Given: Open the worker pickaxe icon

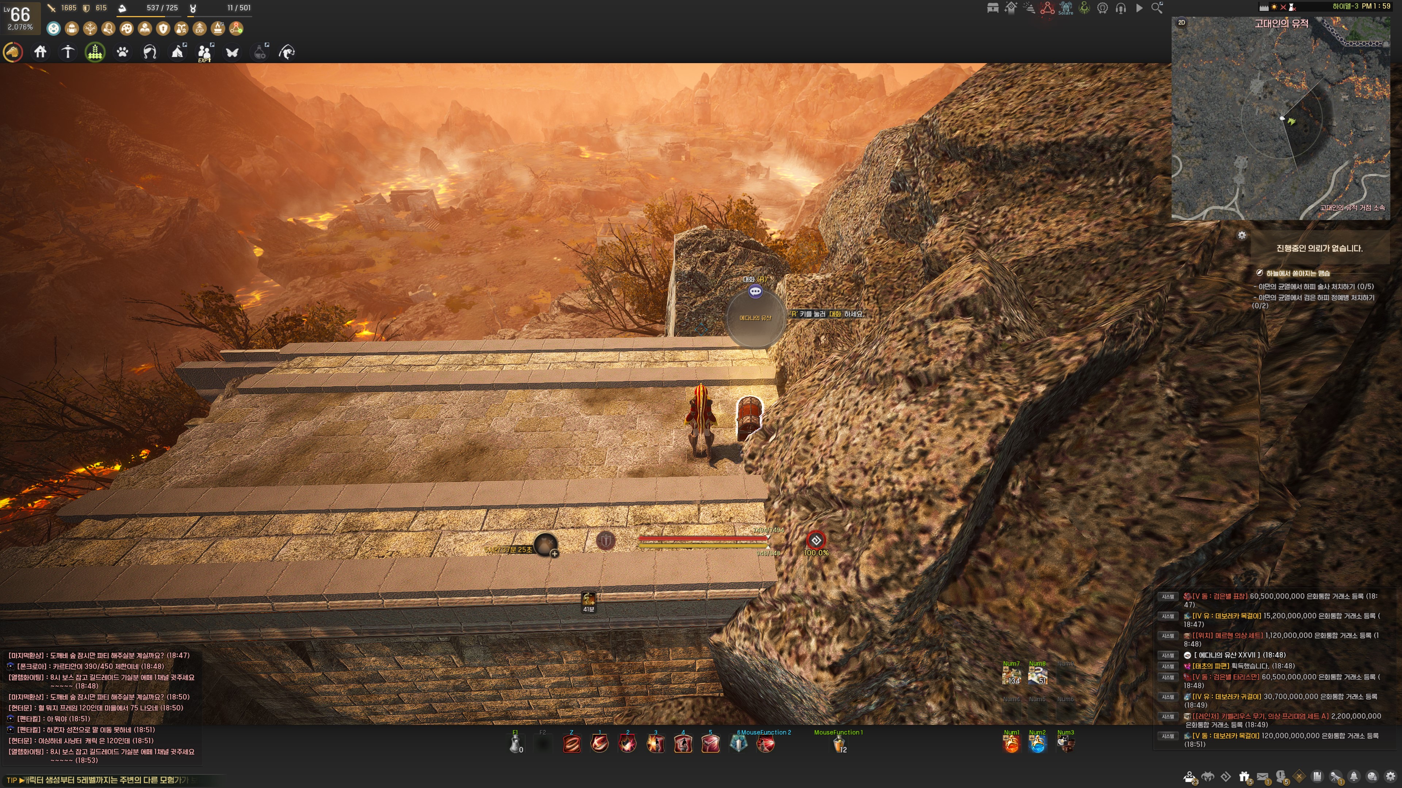Looking at the screenshot, I should pos(68,52).
